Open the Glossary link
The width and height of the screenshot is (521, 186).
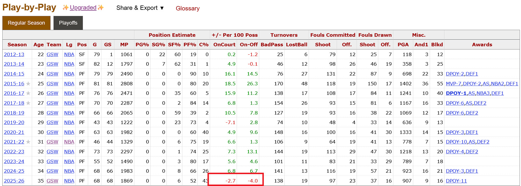coord(188,8)
